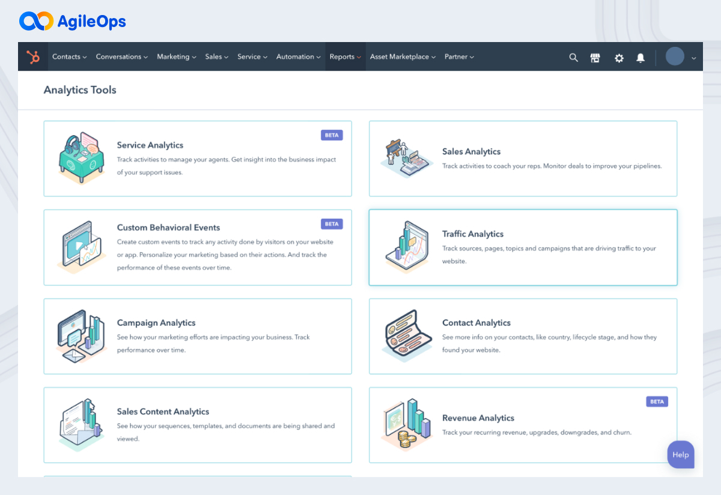This screenshot has height=495, width=721.
Task: Open the Marketplace storefront icon
Action: (x=595, y=58)
